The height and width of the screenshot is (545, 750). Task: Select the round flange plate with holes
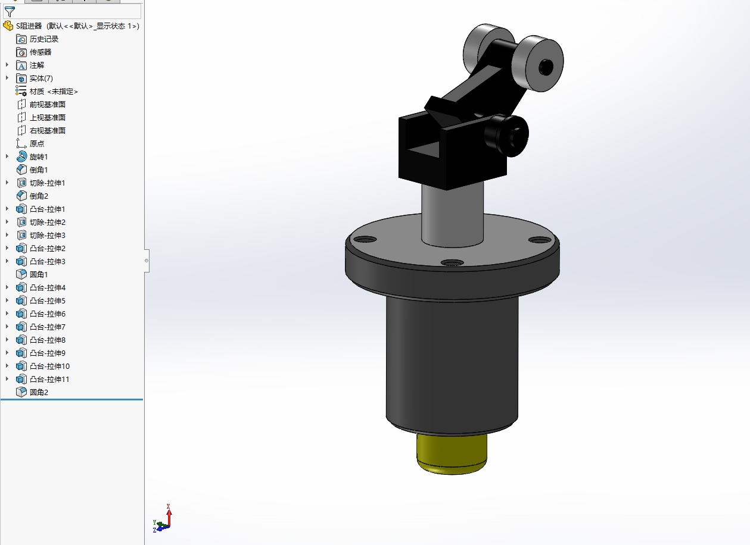tap(453, 259)
